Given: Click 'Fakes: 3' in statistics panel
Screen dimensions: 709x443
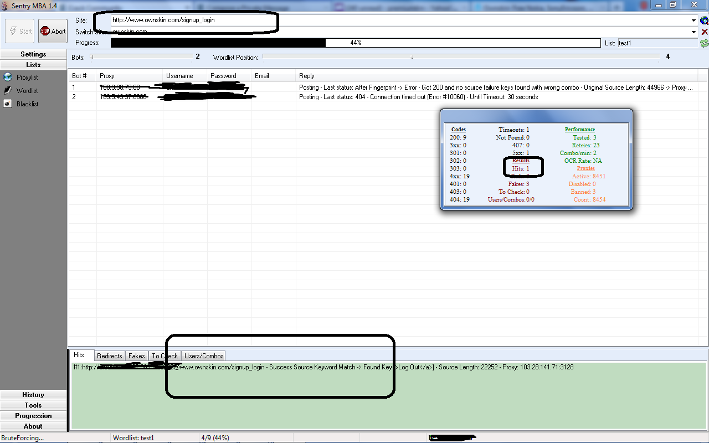Looking at the screenshot, I should click(x=518, y=184).
